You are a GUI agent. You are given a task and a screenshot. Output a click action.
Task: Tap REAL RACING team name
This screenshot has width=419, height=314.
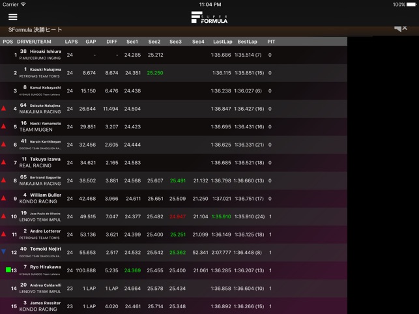pyautogui.click(x=35, y=165)
